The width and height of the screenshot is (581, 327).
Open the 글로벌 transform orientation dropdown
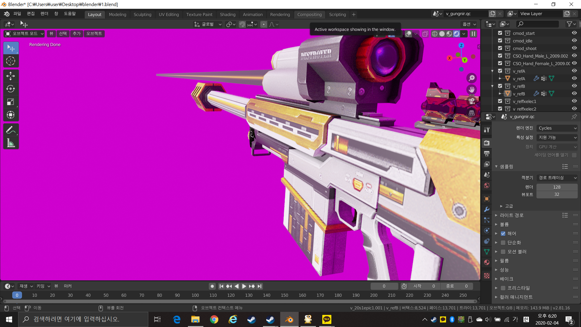(208, 24)
